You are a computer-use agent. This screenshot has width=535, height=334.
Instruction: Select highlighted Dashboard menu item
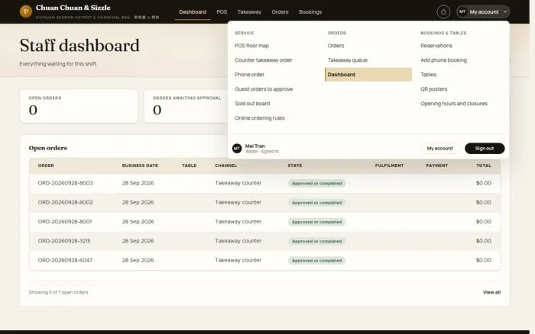click(368, 75)
